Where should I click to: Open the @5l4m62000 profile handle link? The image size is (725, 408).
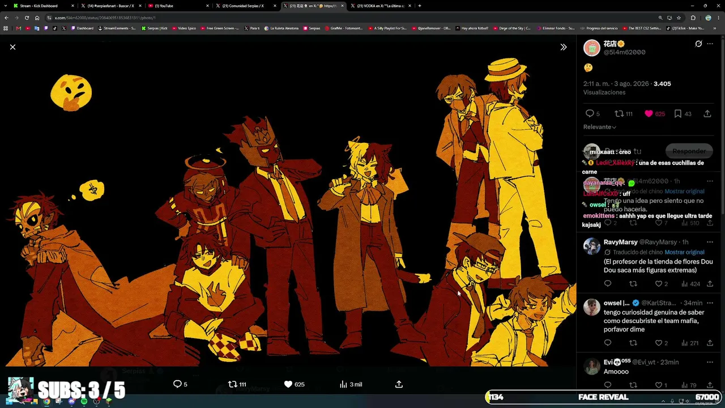tap(624, 52)
